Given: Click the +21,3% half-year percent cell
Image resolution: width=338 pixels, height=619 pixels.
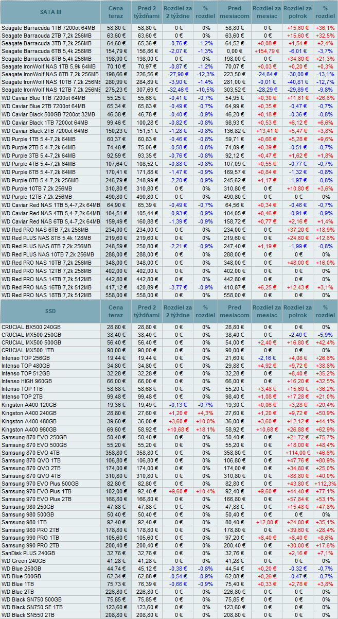Looking at the screenshot, I should [x=326, y=59].
